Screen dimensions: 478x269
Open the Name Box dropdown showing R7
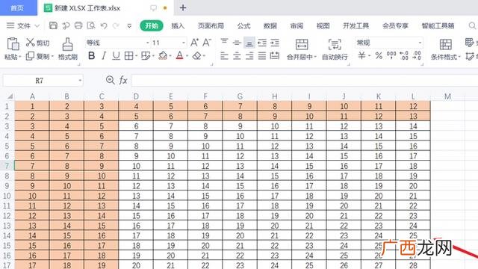click(80, 81)
